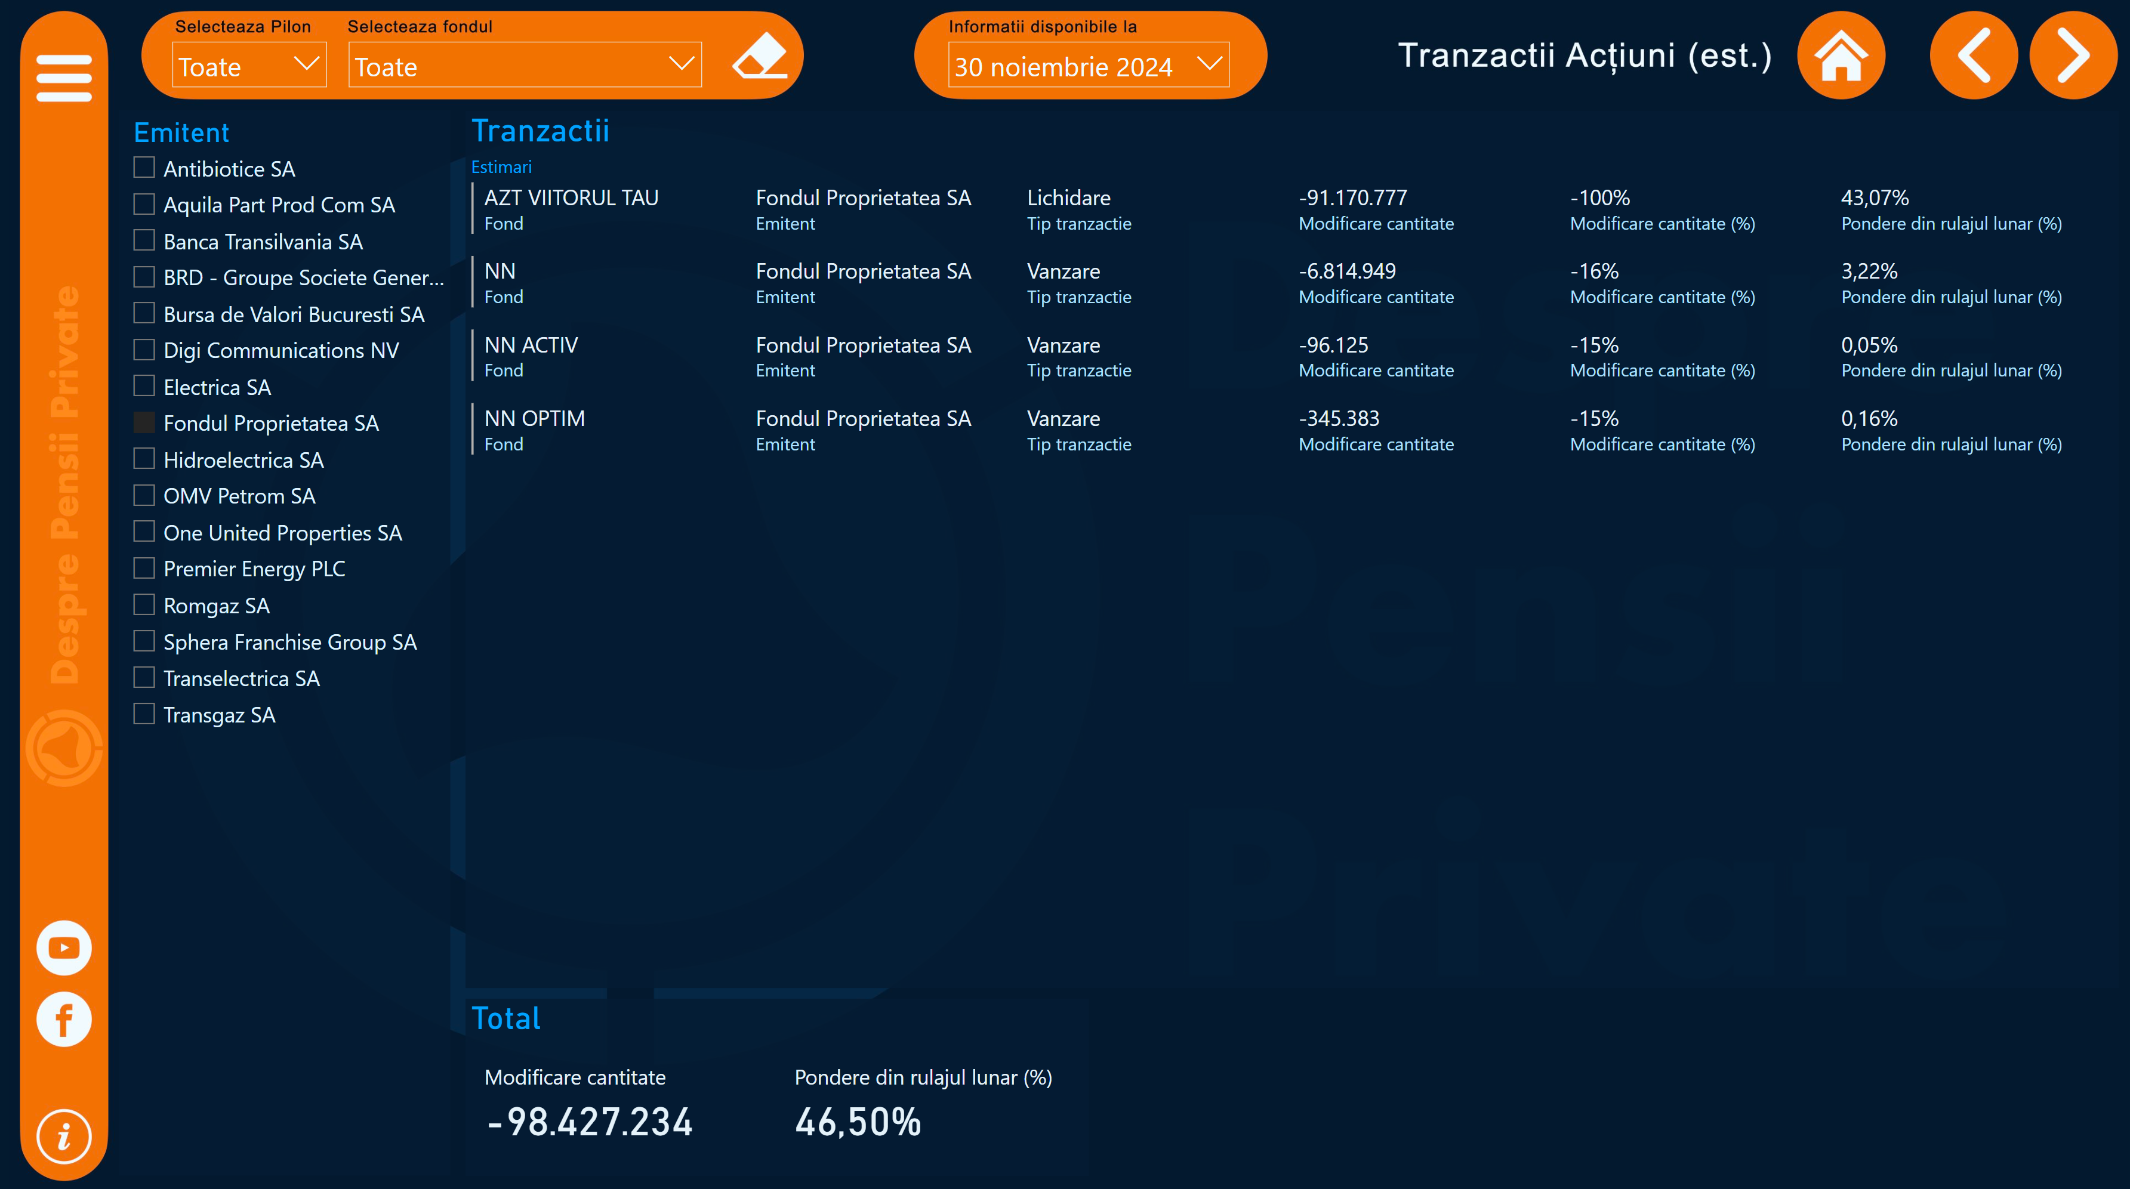This screenshot has width=2130, height=1189.
Task: Check the Romgaz SA checkbox
Action: [144, 606]
